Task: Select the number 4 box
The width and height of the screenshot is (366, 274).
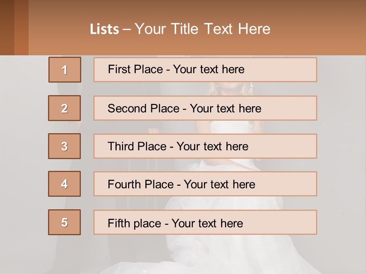Action: [x=64, y=184]
